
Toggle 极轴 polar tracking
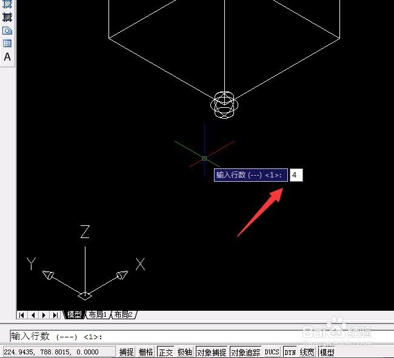(185, 352)
